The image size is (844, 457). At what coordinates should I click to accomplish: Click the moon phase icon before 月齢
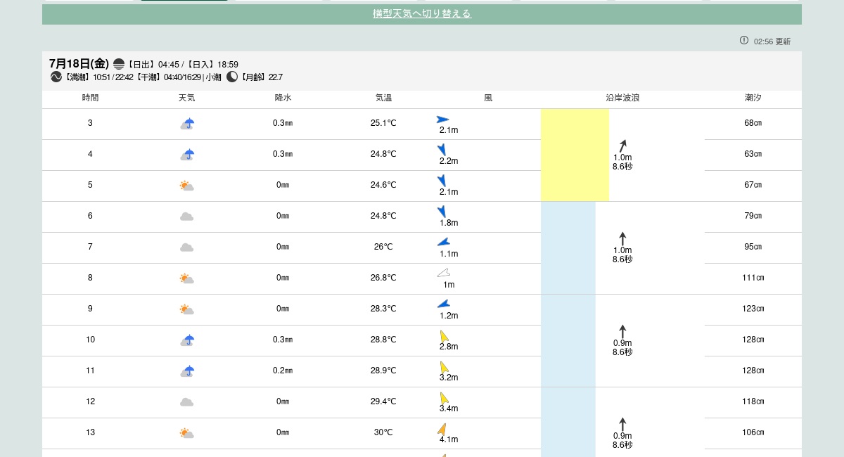(232, 77)
